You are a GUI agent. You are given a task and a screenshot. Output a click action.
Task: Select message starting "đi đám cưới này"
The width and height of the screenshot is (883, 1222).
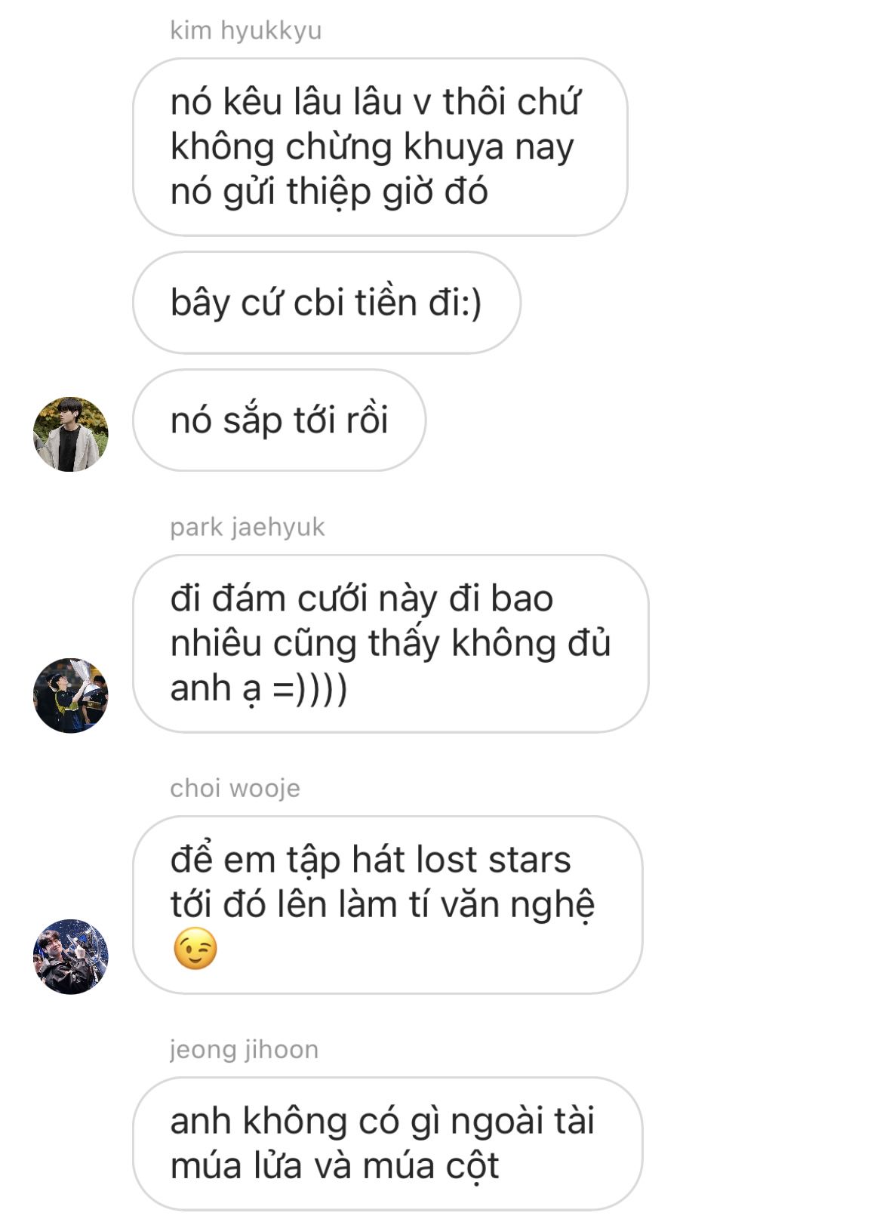click(391, 644)
